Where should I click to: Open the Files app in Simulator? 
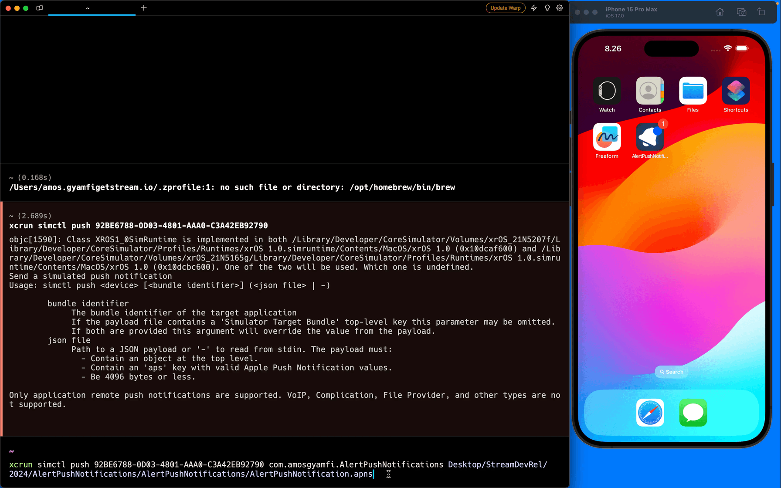pos(693,91)
